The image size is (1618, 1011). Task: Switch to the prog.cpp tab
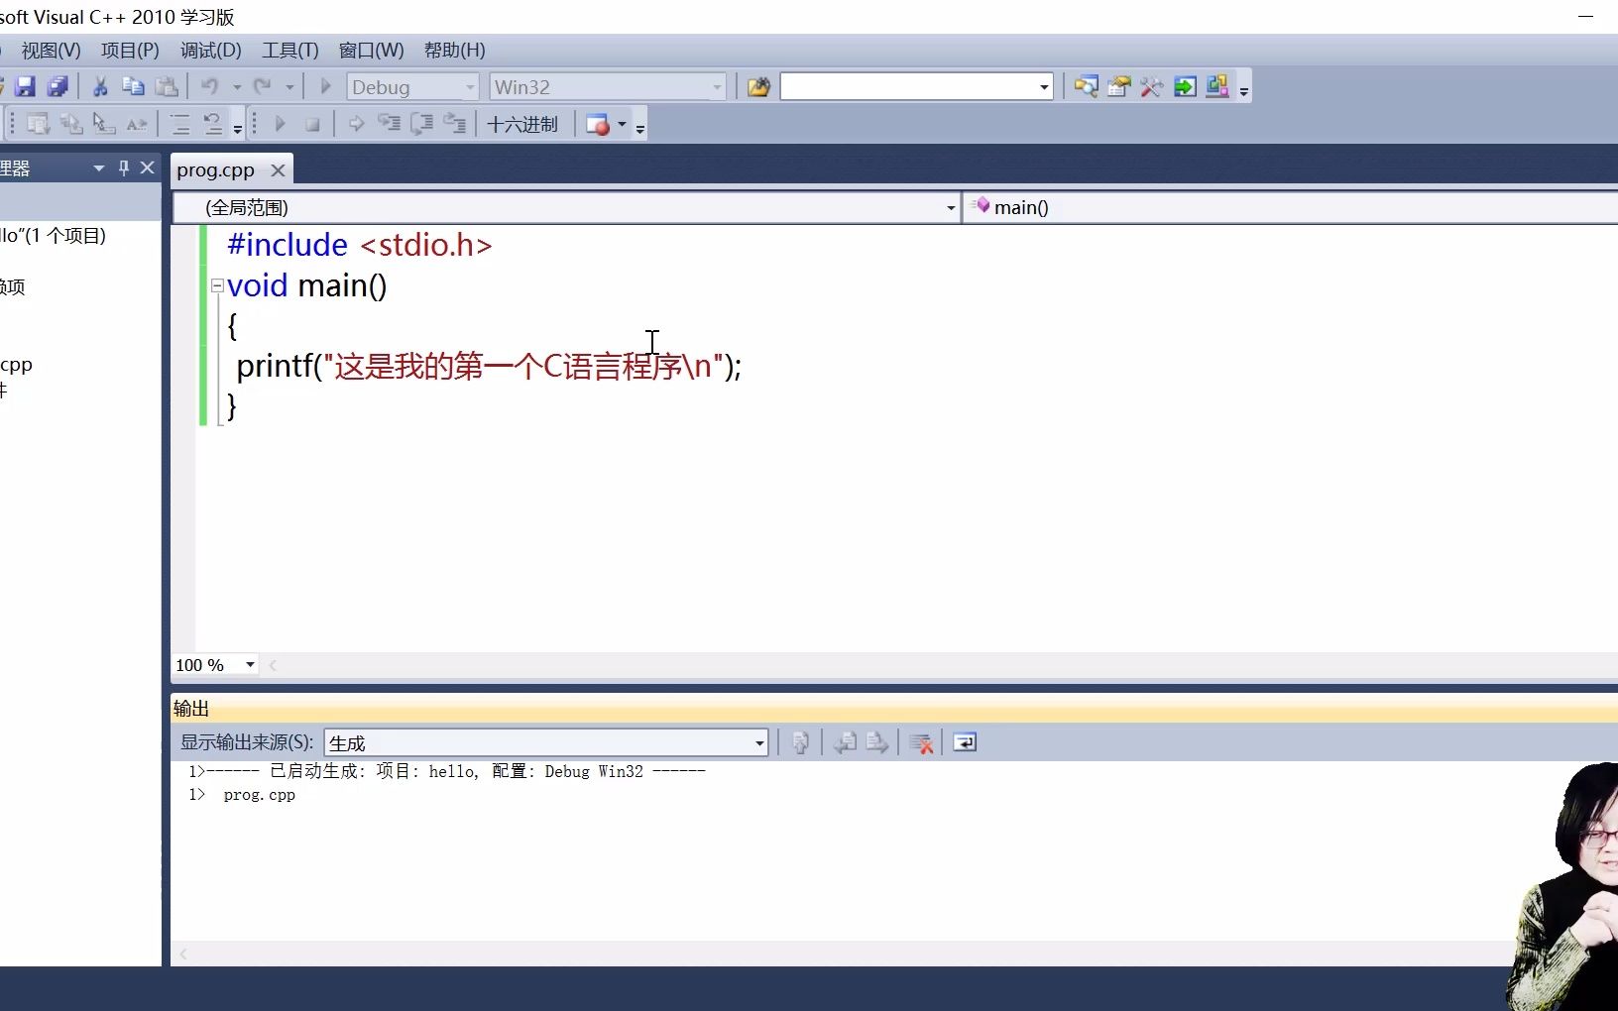[x=215, y=168]
